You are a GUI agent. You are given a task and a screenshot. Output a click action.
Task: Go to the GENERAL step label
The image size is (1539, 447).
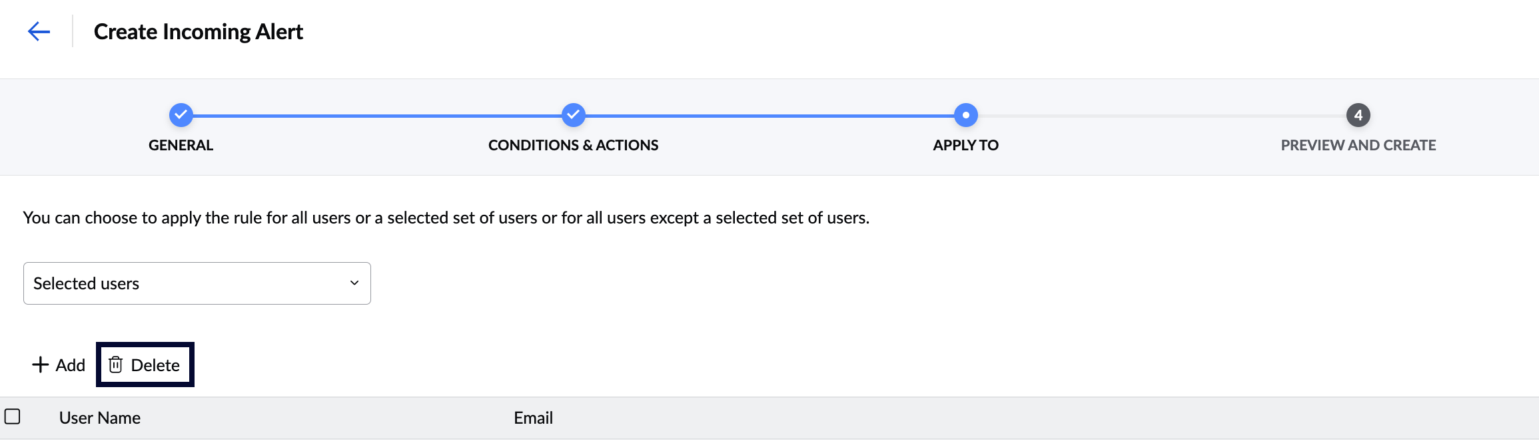[x=181, y=145]
